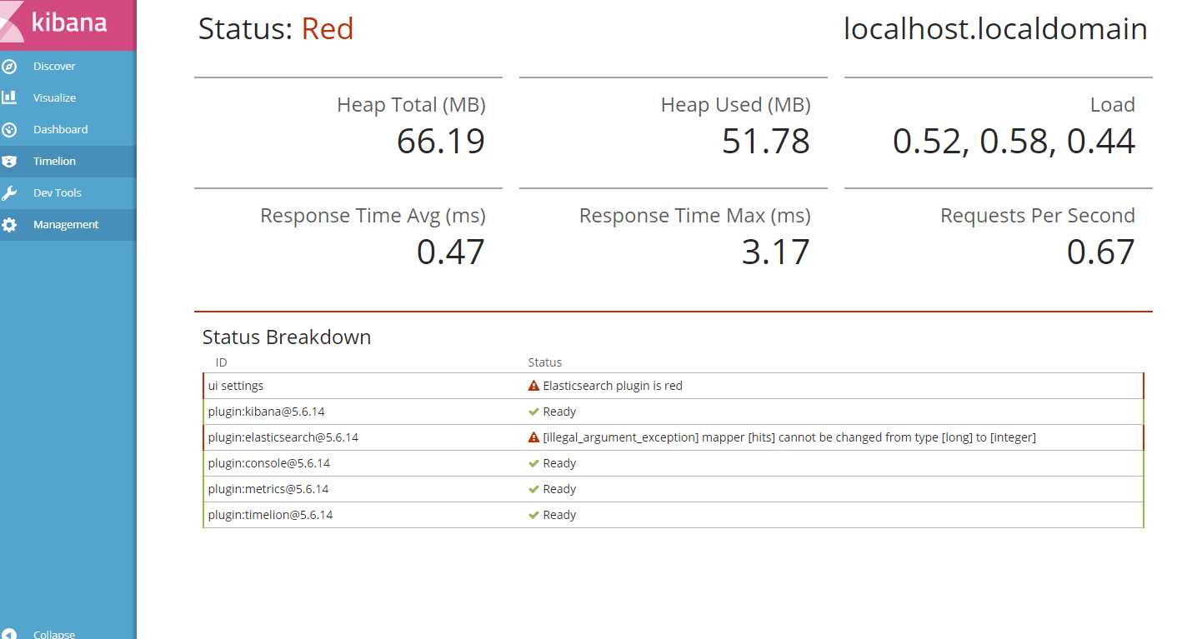Click the Timelion mask icon
This screenshot has height=639, width=1197.
pos(9,161)
